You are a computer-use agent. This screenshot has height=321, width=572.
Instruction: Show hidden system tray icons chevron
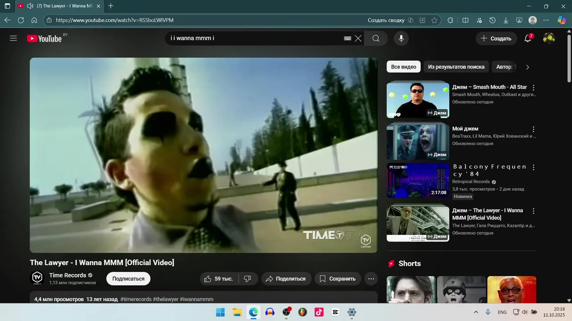pos(476,312)
